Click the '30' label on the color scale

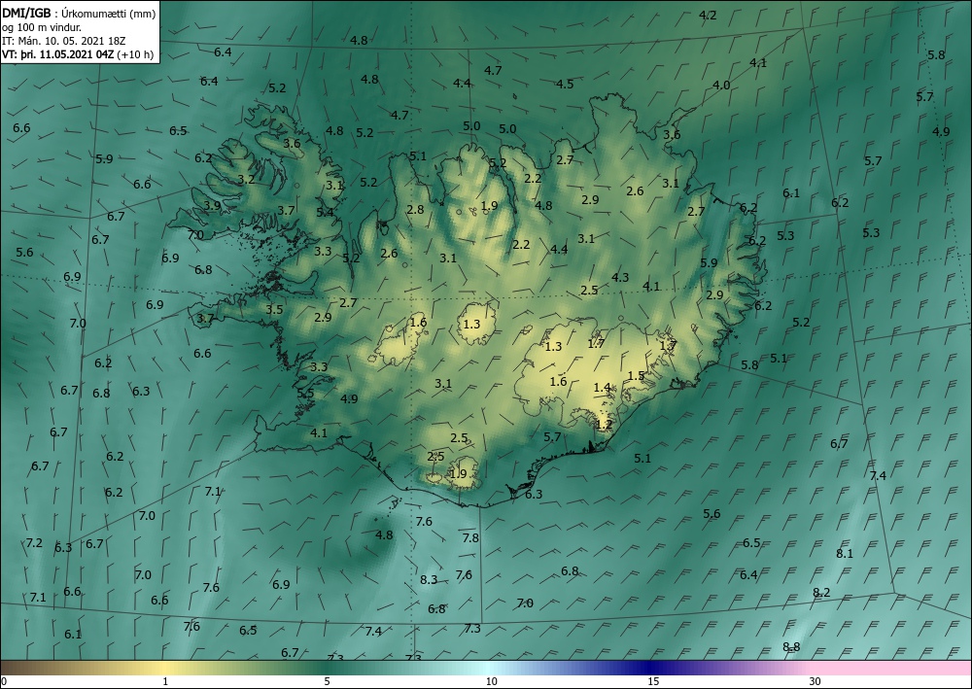tap(816, 681)
